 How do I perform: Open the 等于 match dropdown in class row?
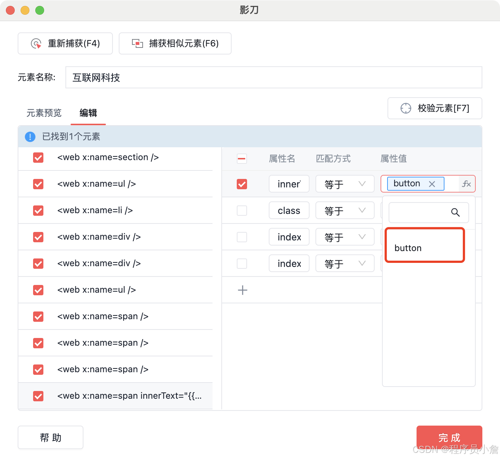[x=345, y=210]
